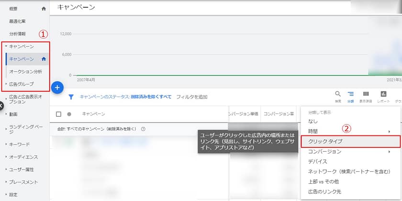
Task: Expand the キーワード sidebar section
Action: 6,144
